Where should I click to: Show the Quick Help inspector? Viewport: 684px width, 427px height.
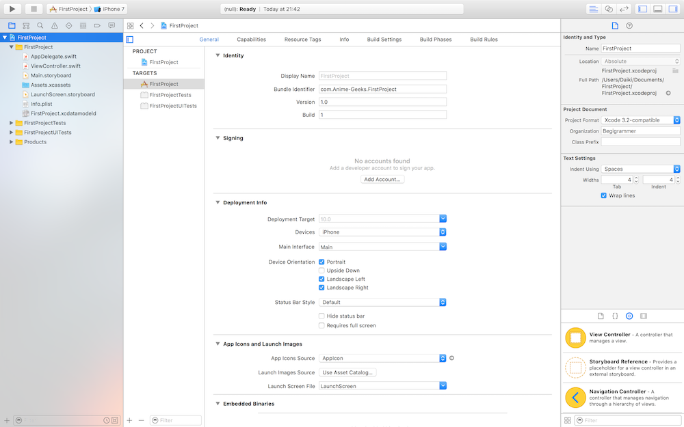(629, 26)
